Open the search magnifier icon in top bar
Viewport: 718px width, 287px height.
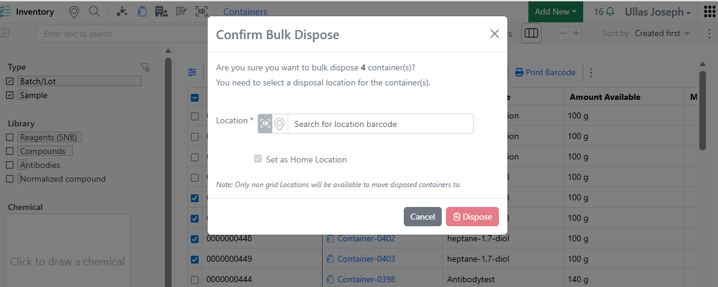click(94, 12)
